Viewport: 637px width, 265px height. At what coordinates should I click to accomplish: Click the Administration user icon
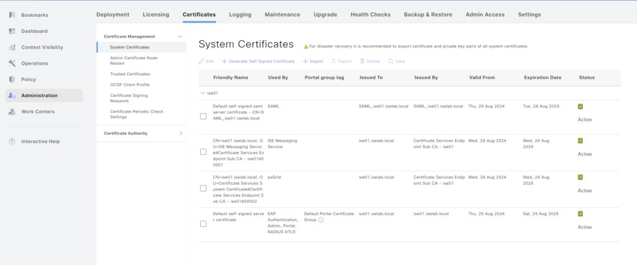[12, 96]
